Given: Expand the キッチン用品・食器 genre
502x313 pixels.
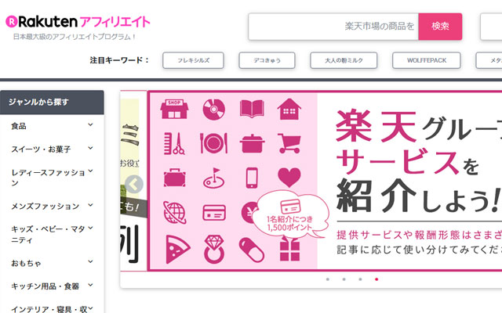Looking at the screenshot, I should pyautogui.click(x=52, y=286).
